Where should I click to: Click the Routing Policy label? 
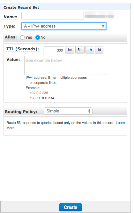pos(21,112)
